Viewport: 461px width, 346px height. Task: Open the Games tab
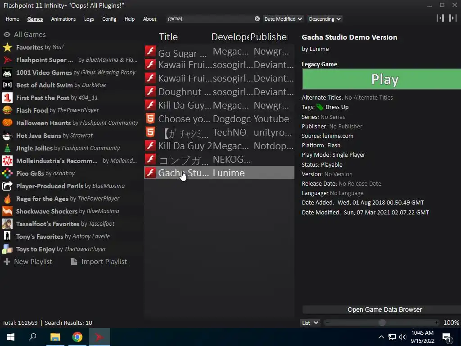35,19
